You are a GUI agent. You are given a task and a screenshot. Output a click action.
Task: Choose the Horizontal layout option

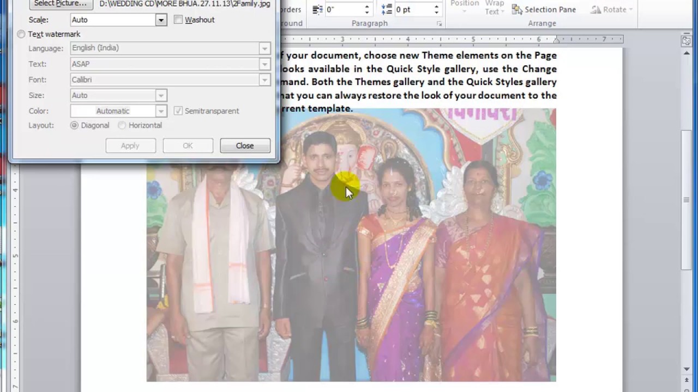click(x=122, y=125)
